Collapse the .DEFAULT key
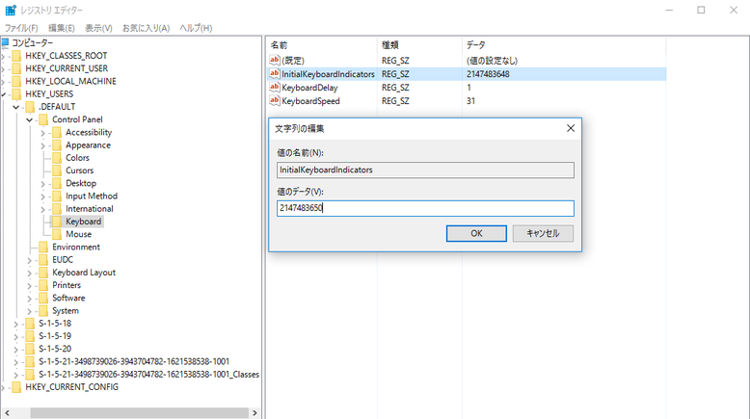Viewport: 750px width, 419px height. click(16, 107)
